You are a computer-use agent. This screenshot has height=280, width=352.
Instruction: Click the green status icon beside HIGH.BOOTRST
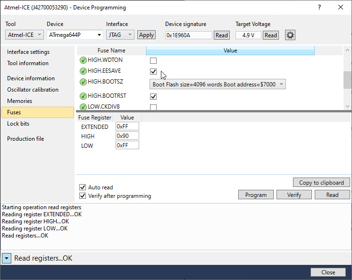click(83, 96)
